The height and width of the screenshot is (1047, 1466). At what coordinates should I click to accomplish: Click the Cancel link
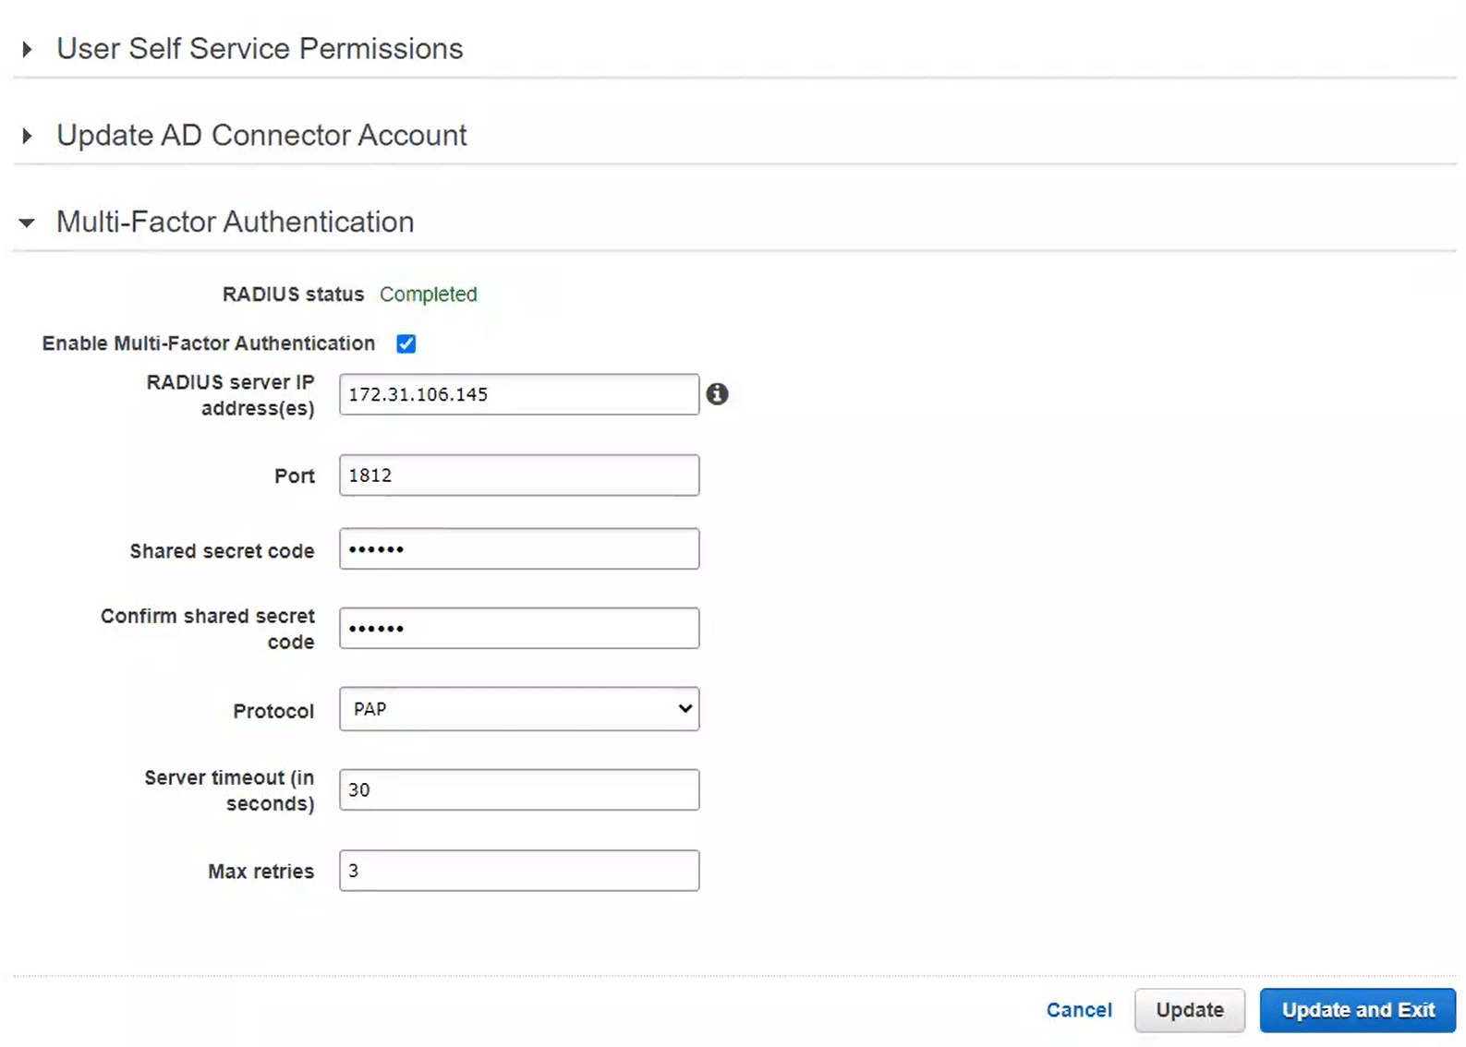click(1078, 1010)
